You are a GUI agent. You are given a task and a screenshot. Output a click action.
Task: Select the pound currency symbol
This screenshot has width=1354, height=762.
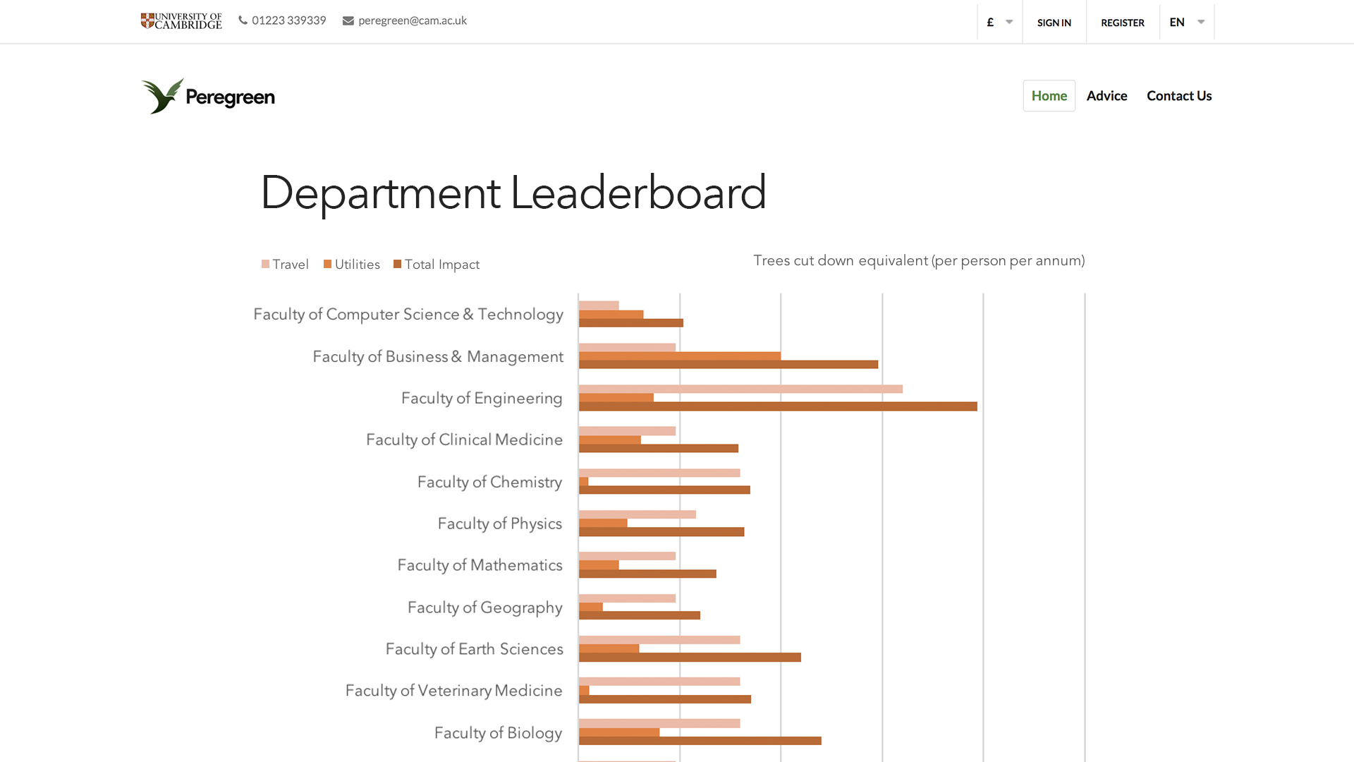pyautogui.click(x=990, y=22)
